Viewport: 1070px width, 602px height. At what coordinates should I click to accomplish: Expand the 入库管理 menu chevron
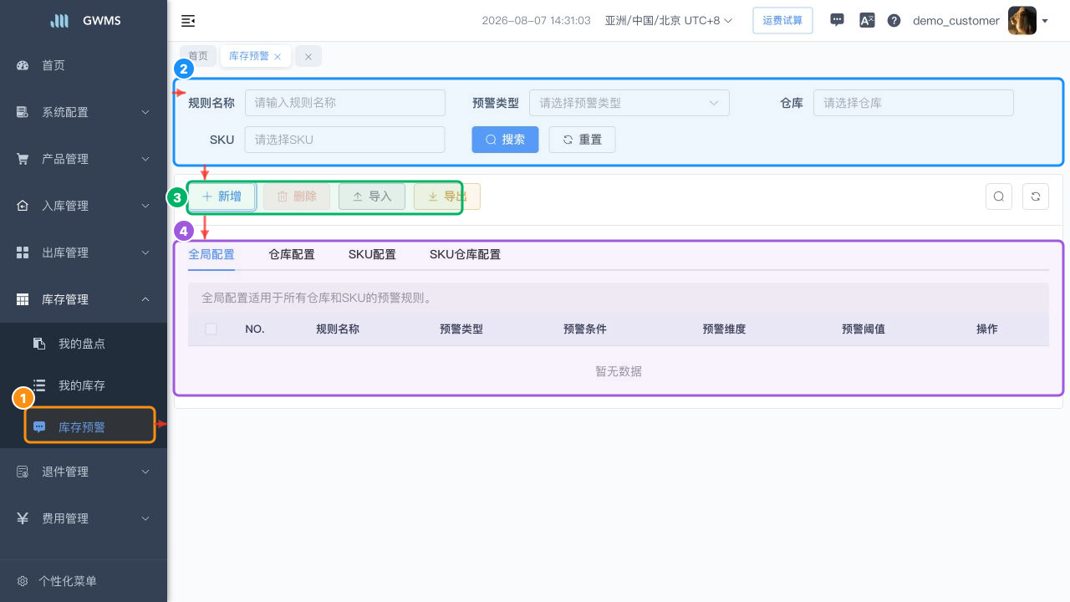pos(145,206)
